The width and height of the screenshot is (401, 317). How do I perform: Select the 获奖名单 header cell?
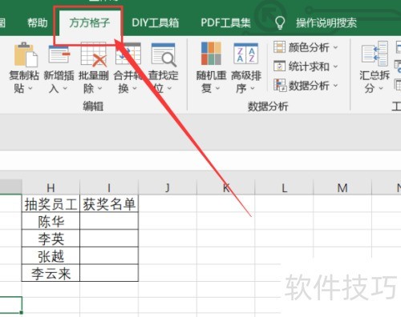pos(109,204)
